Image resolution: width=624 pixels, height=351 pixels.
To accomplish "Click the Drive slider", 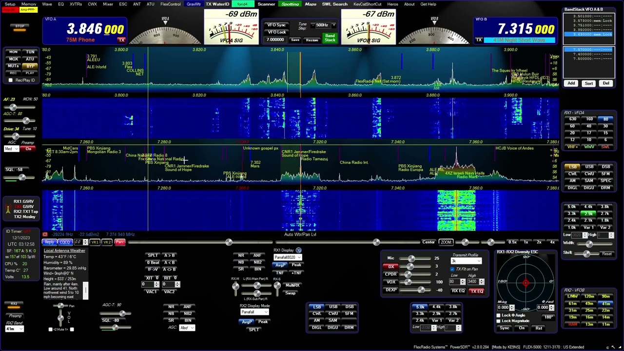I will coord(19,137).
